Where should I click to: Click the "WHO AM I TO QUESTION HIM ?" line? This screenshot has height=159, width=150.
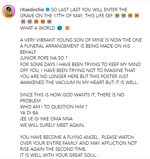click(x=54, y=107)
